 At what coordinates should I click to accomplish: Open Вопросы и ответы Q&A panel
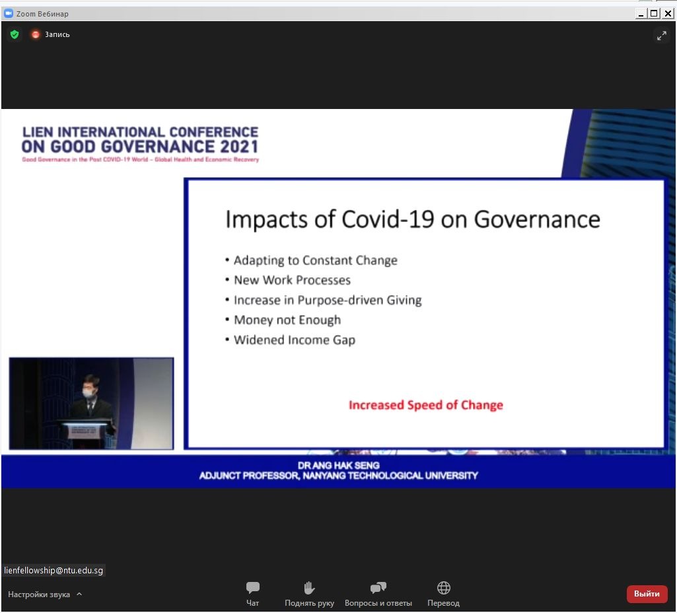378,593
